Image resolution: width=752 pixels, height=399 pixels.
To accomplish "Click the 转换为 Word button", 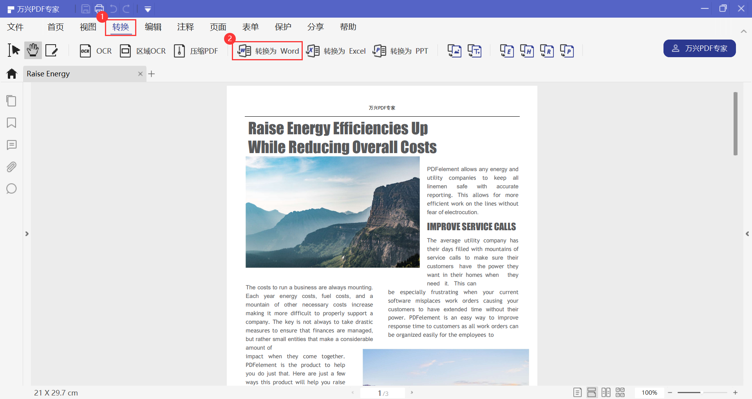I will [x=268, y=51].
